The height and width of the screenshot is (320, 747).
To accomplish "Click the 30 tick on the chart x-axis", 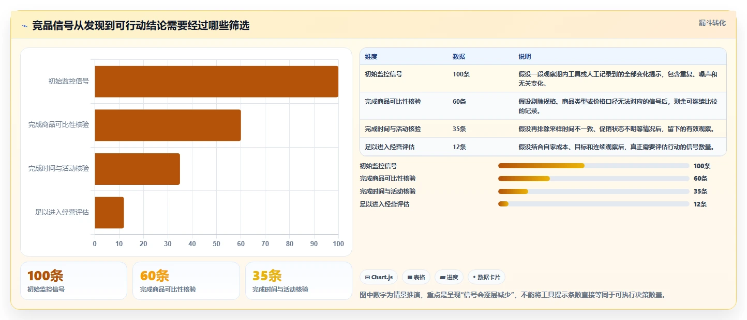I will (168, 244).
